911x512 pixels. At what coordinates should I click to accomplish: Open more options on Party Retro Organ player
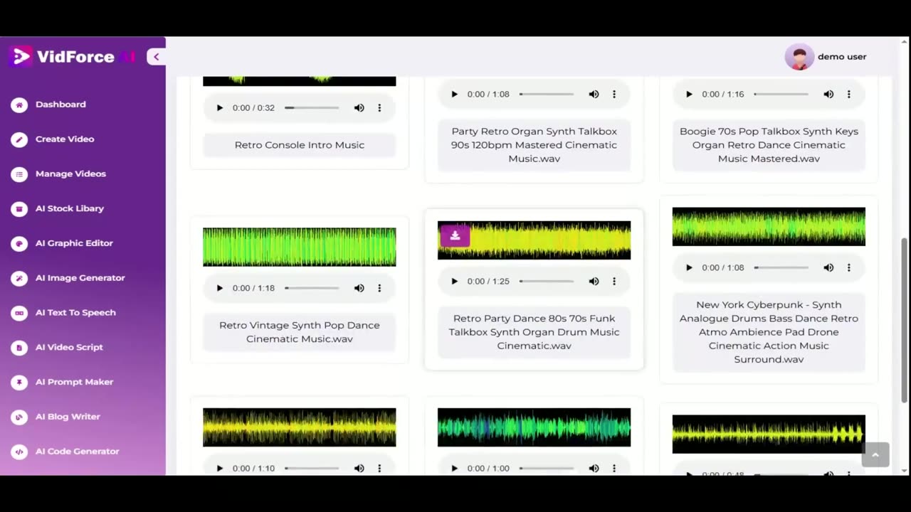(x=614, y=95)
